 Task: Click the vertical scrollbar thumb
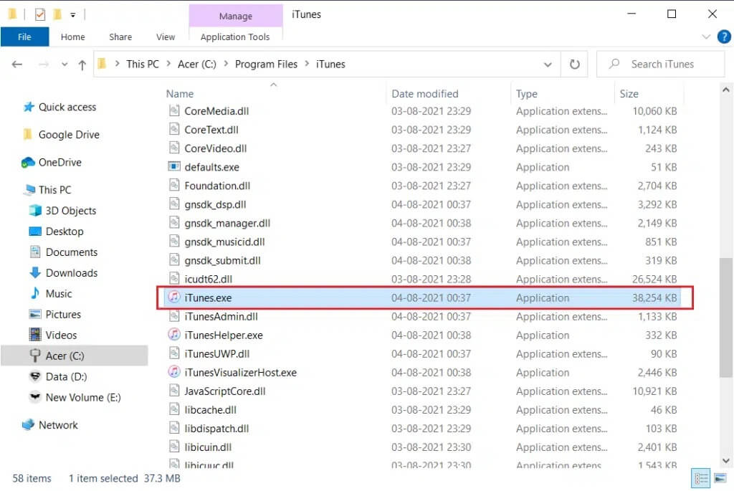725,317
